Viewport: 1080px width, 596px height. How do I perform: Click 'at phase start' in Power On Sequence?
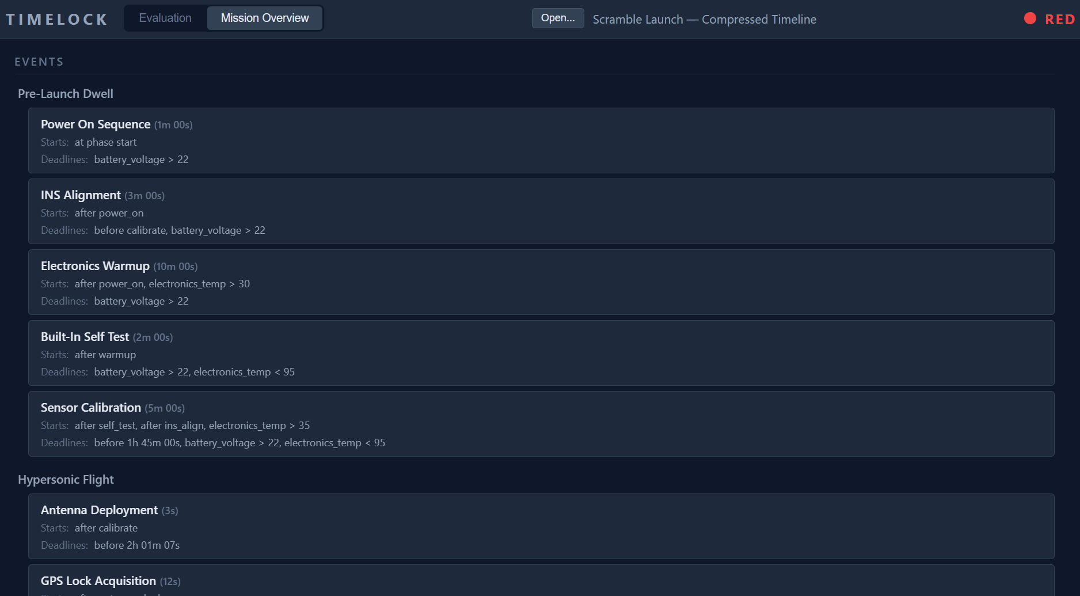tap(105, 142)
